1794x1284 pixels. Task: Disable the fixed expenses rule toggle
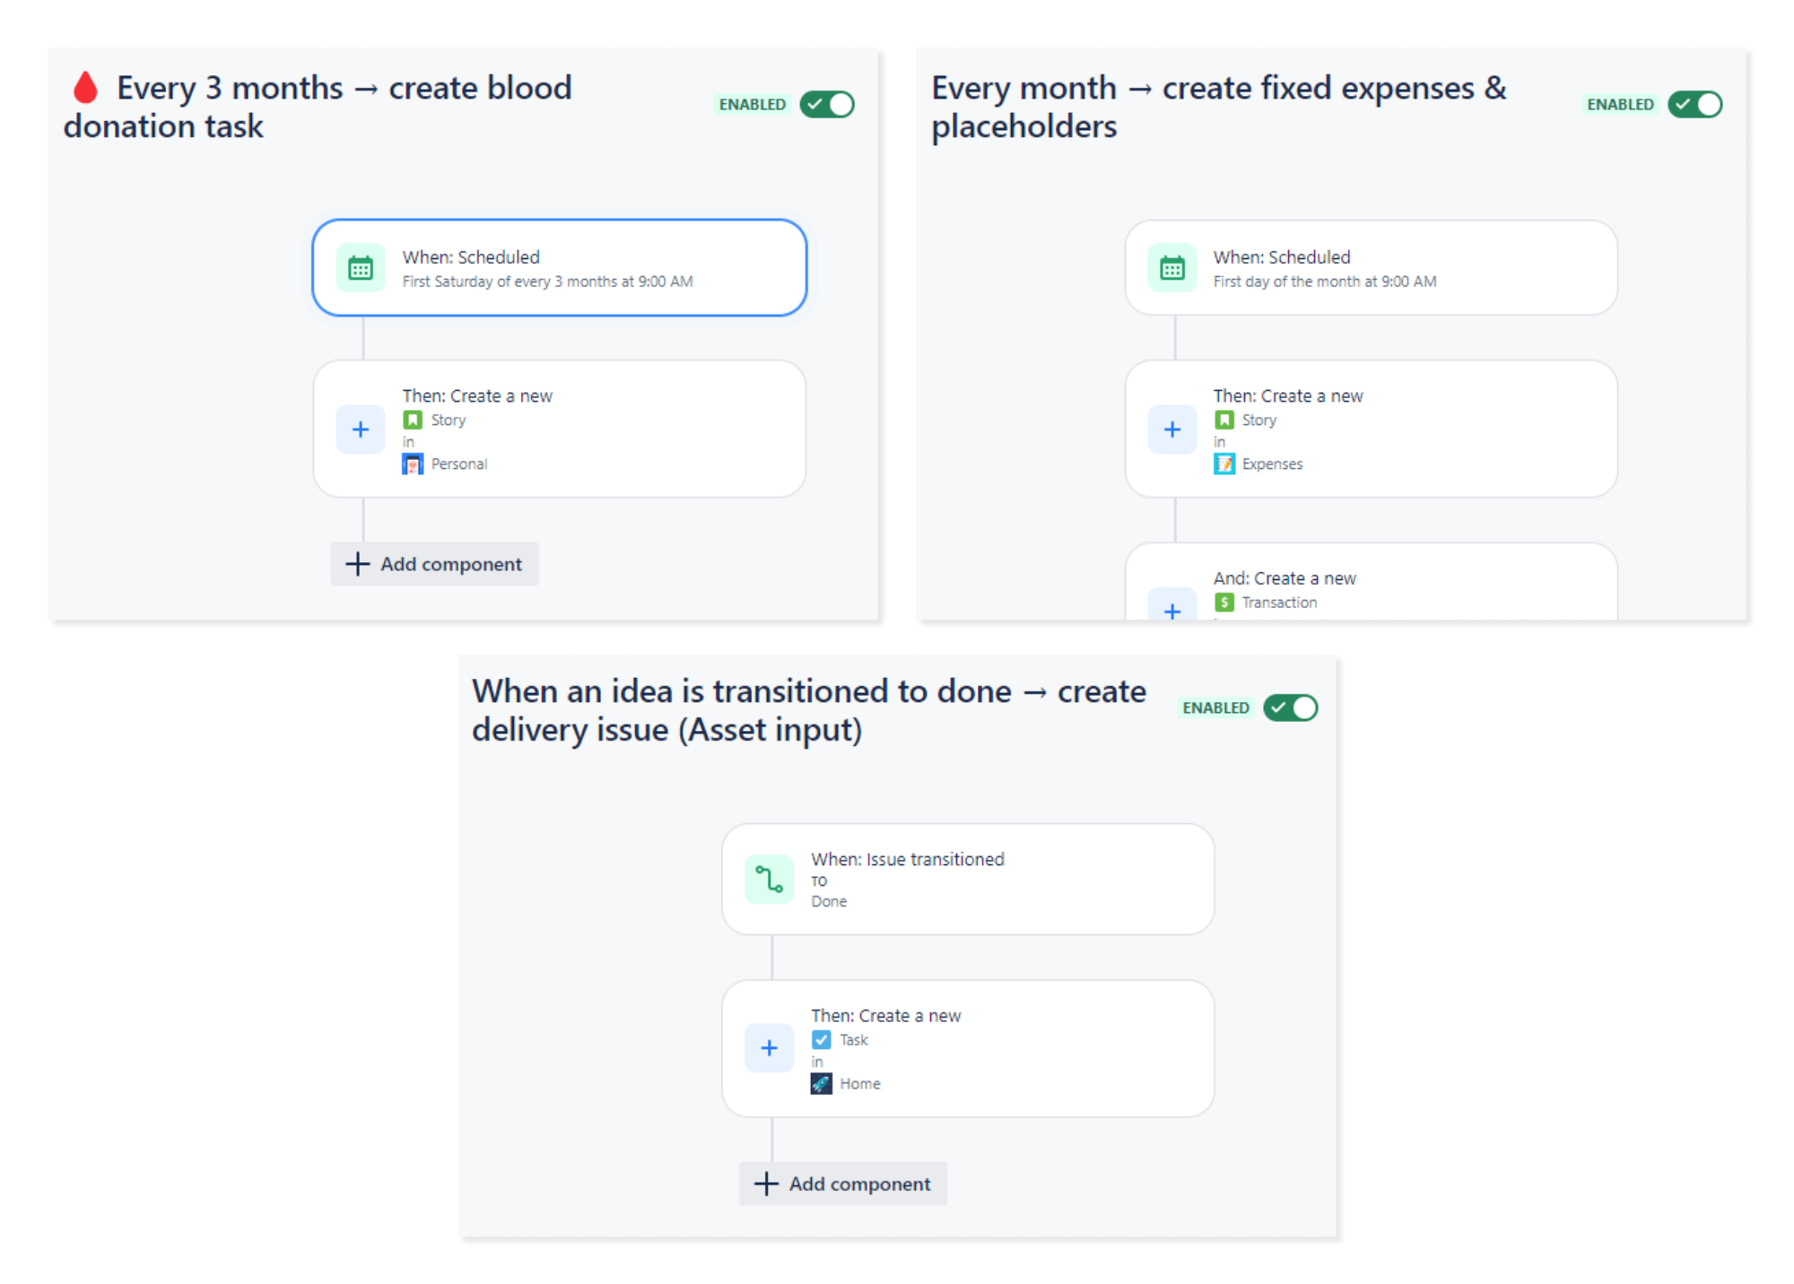[x=1695, y=105]
